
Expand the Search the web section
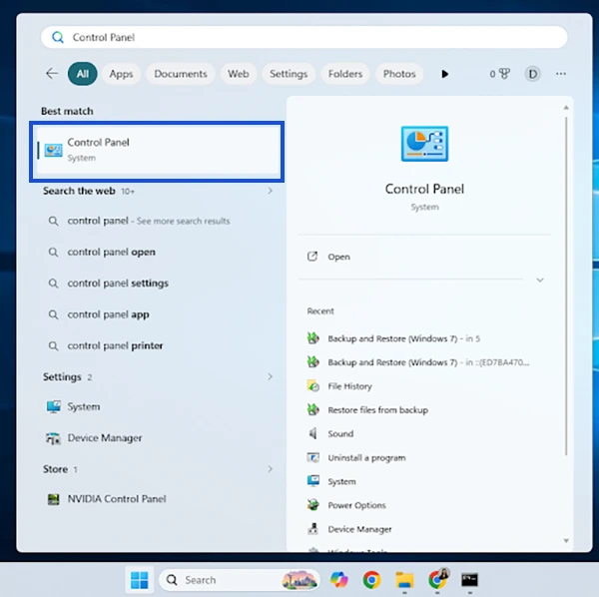pos(271,191)
